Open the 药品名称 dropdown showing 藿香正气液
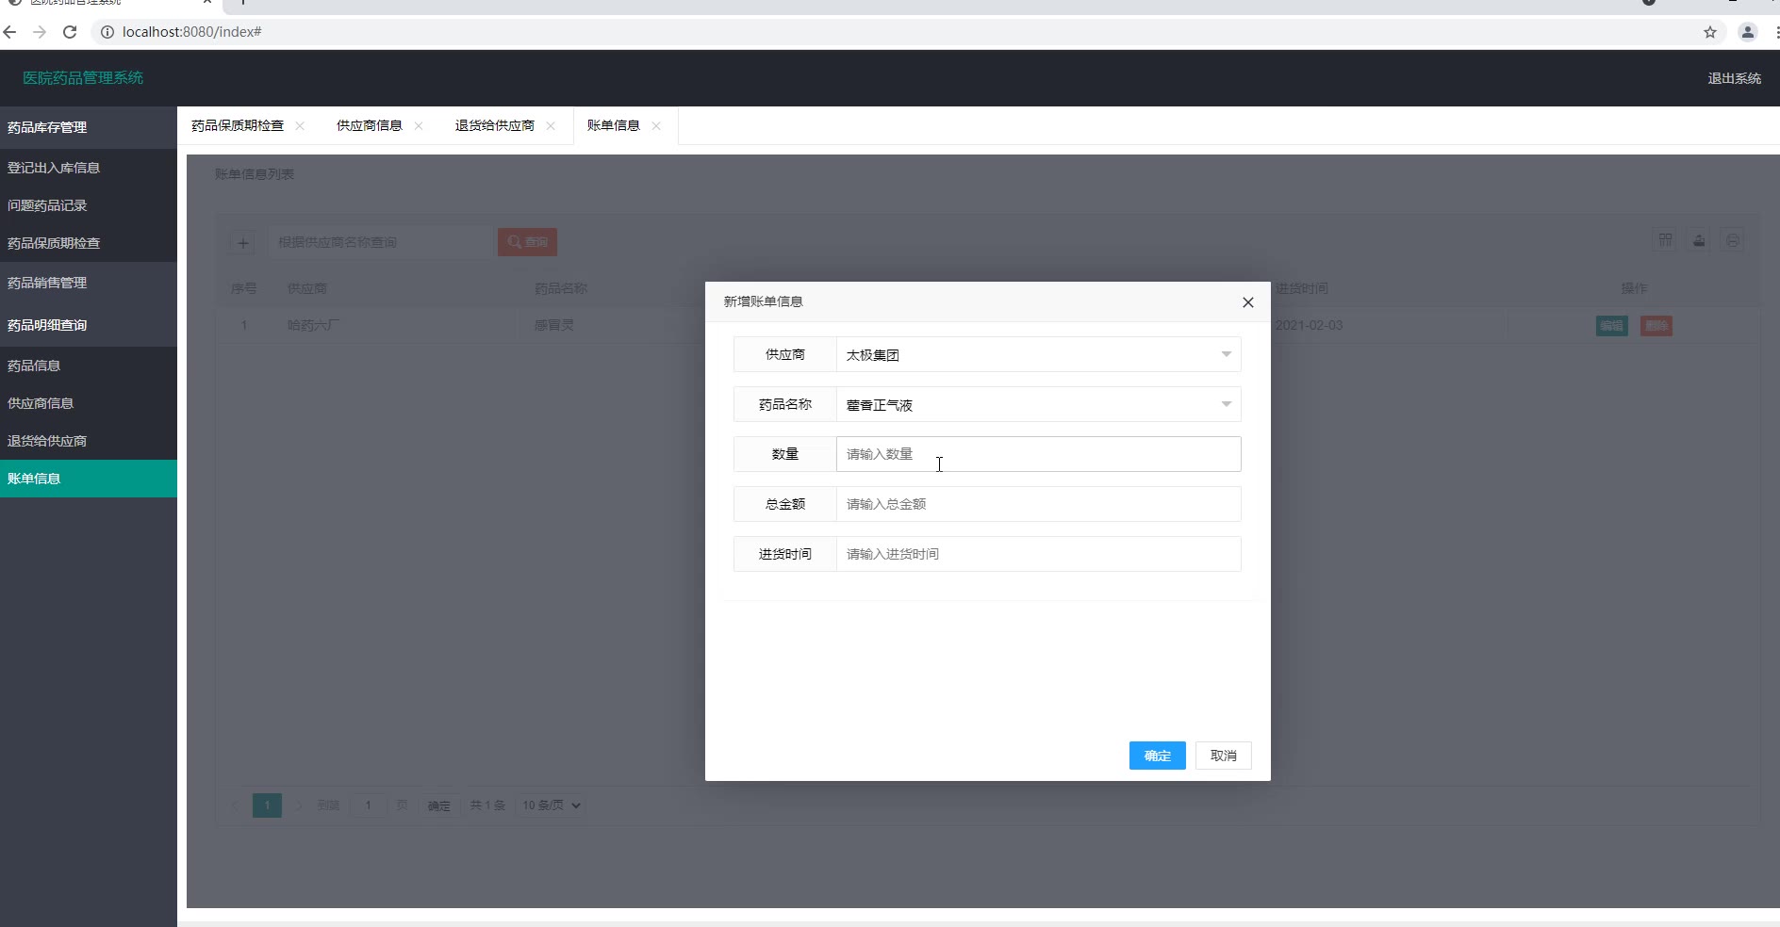The image size is (1780, 927). click(x=1038, y=405)
